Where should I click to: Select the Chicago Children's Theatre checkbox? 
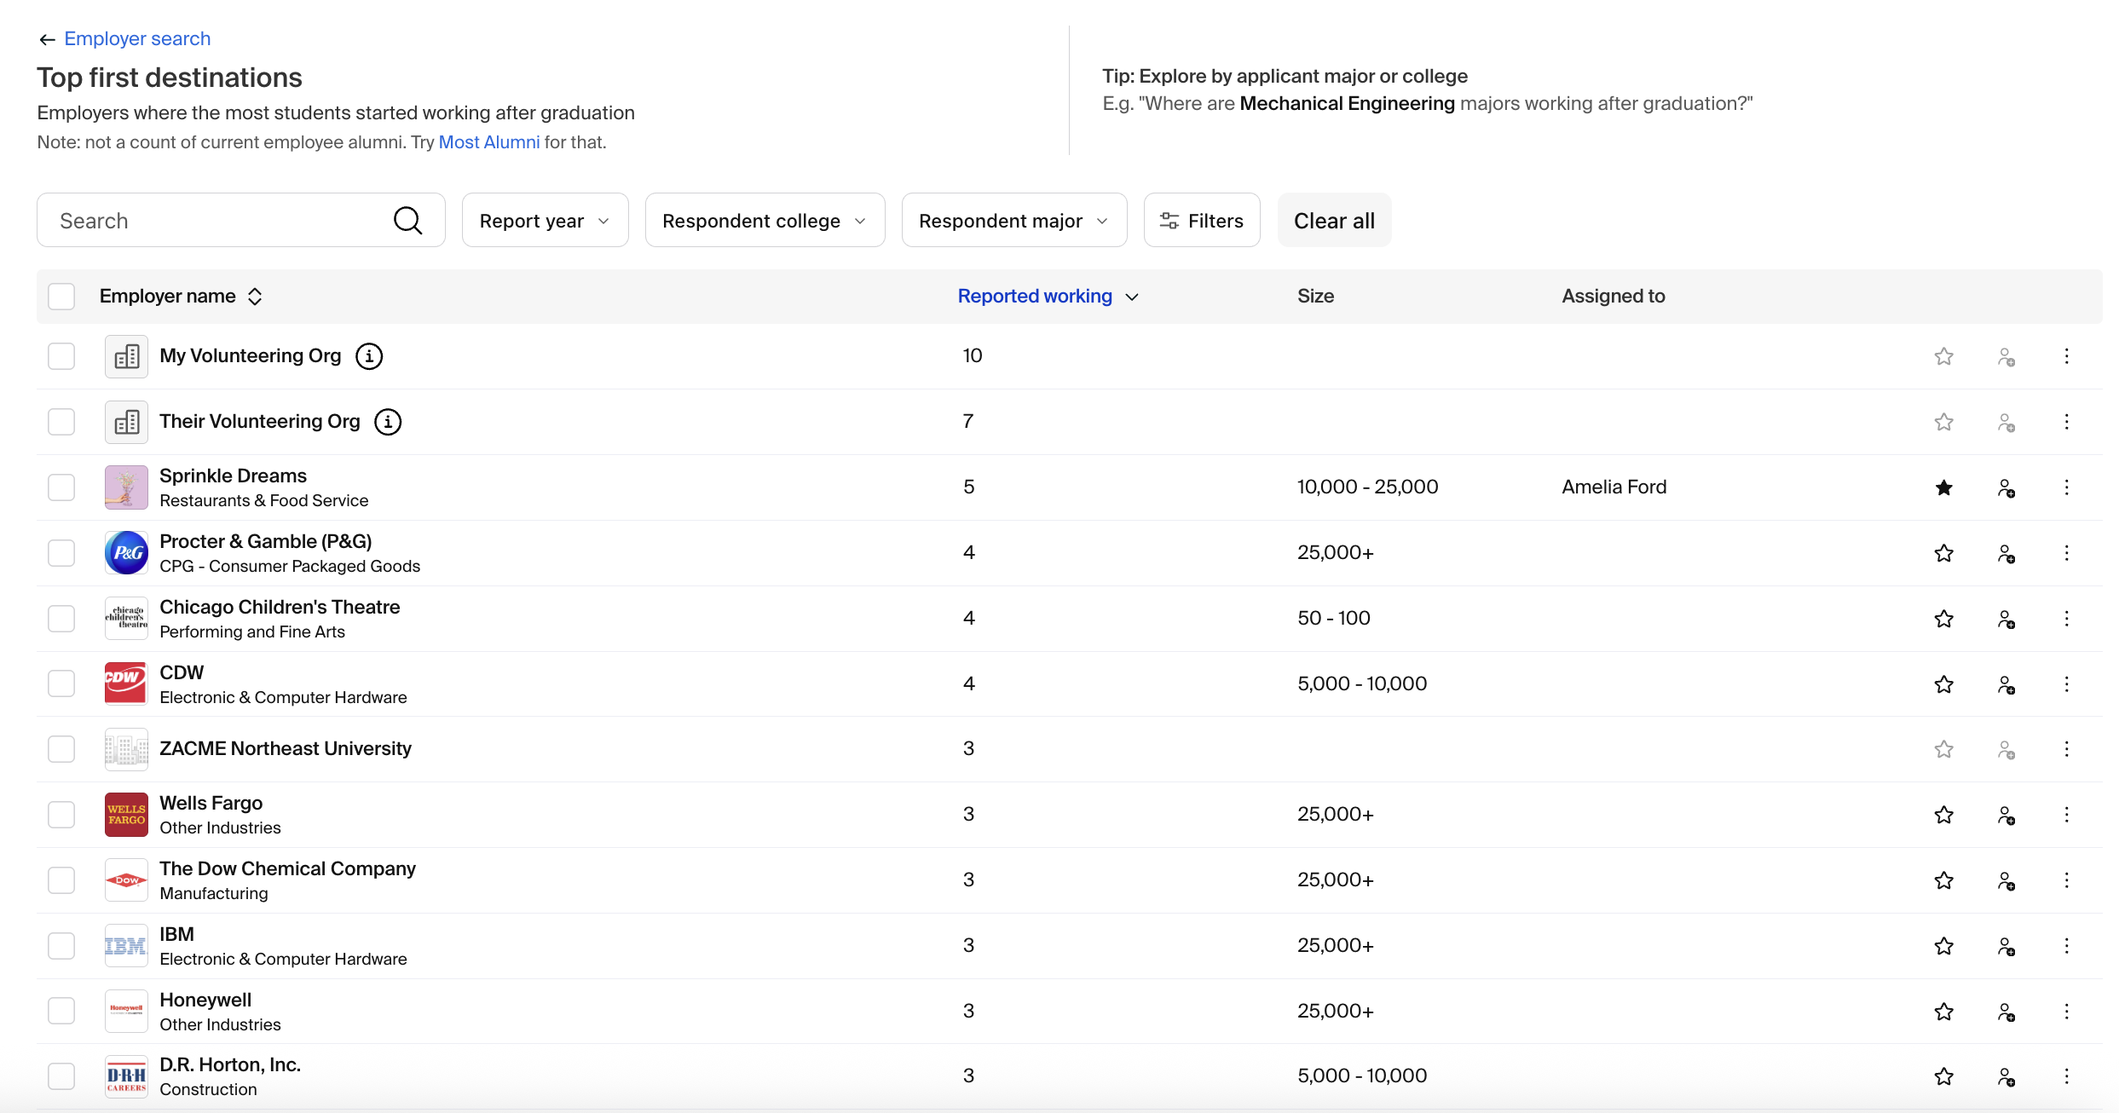click(61, 619)
